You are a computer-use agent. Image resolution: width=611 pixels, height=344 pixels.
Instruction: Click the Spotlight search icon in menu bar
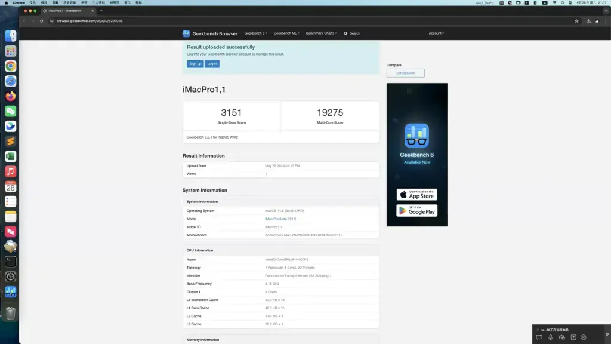[563, 3]
